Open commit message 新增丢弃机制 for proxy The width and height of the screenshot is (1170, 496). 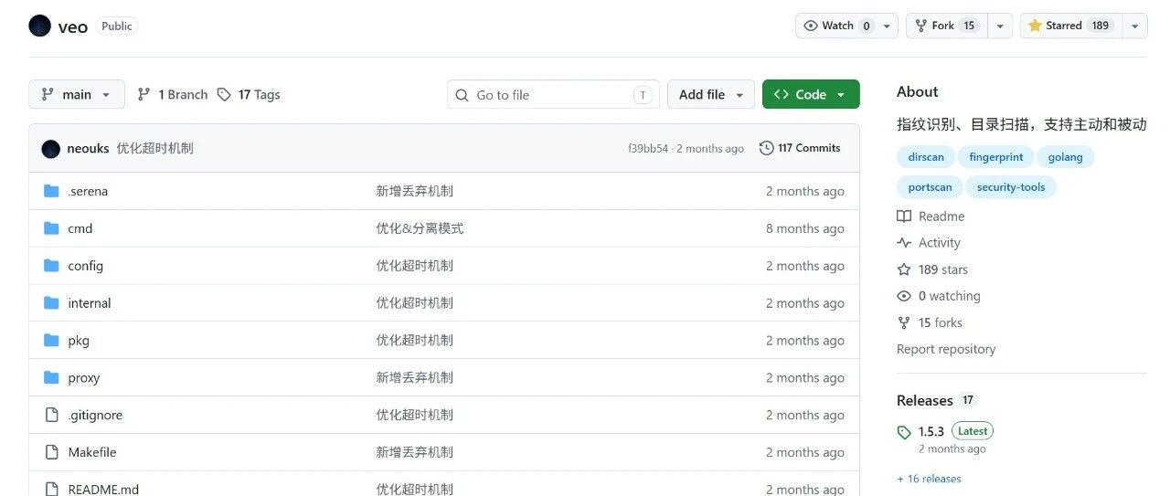(414, 377)
